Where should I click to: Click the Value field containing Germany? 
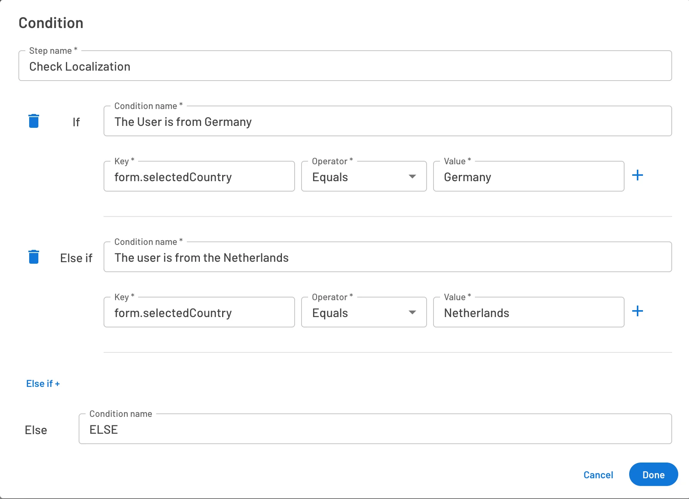pos(528,177)
